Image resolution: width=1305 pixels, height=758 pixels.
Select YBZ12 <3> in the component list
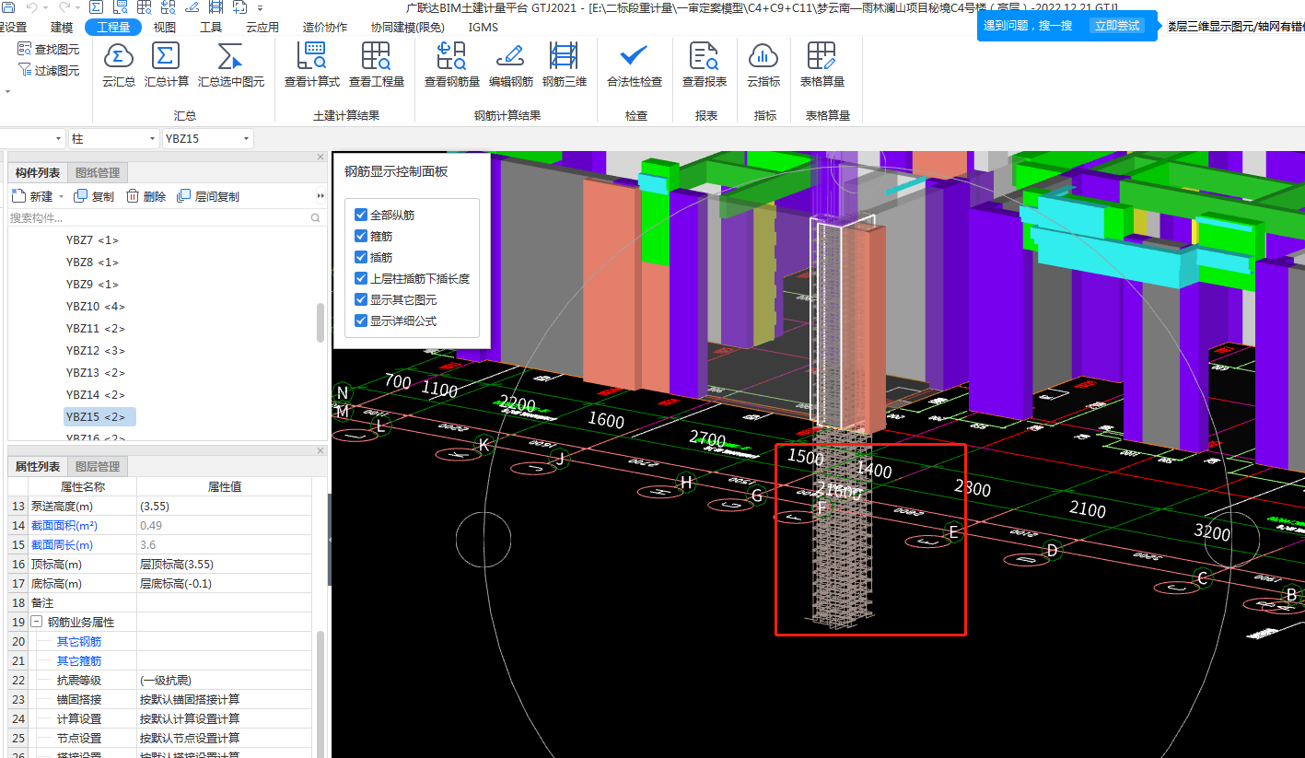(96, 350)
